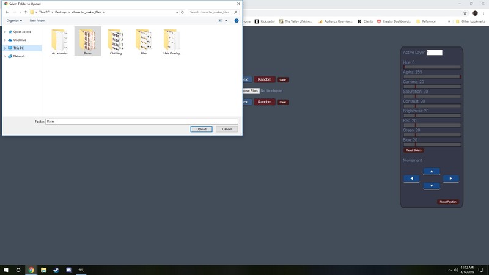Viewport: 489px width, 275px height.
Task: Click the Reset Position button
Action: point(448,202)
